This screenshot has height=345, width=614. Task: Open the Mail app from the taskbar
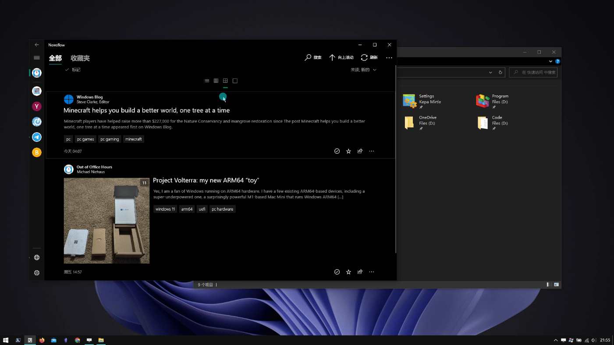pos(54,340)
